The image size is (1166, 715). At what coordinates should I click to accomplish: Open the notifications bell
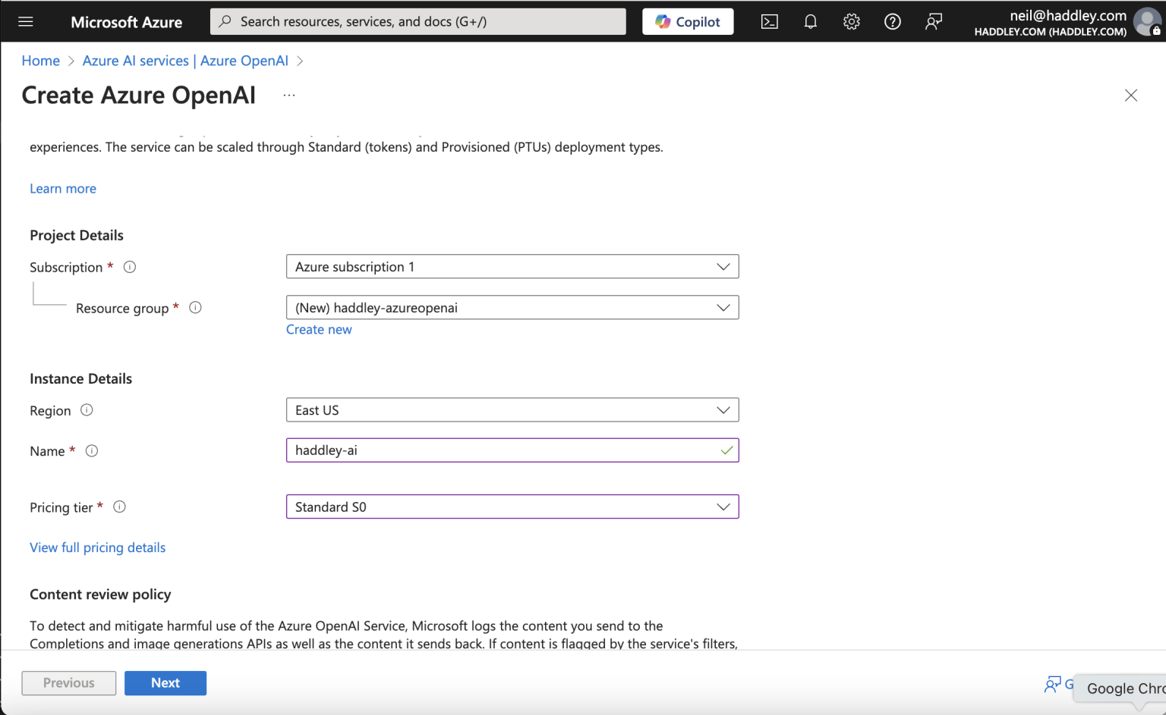(810, 21)
